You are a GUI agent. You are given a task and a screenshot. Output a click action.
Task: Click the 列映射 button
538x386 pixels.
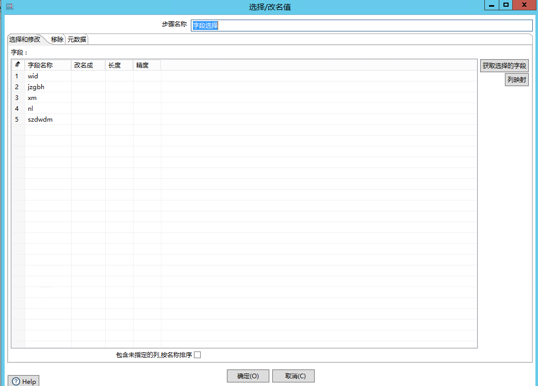[x=516, y=79]
